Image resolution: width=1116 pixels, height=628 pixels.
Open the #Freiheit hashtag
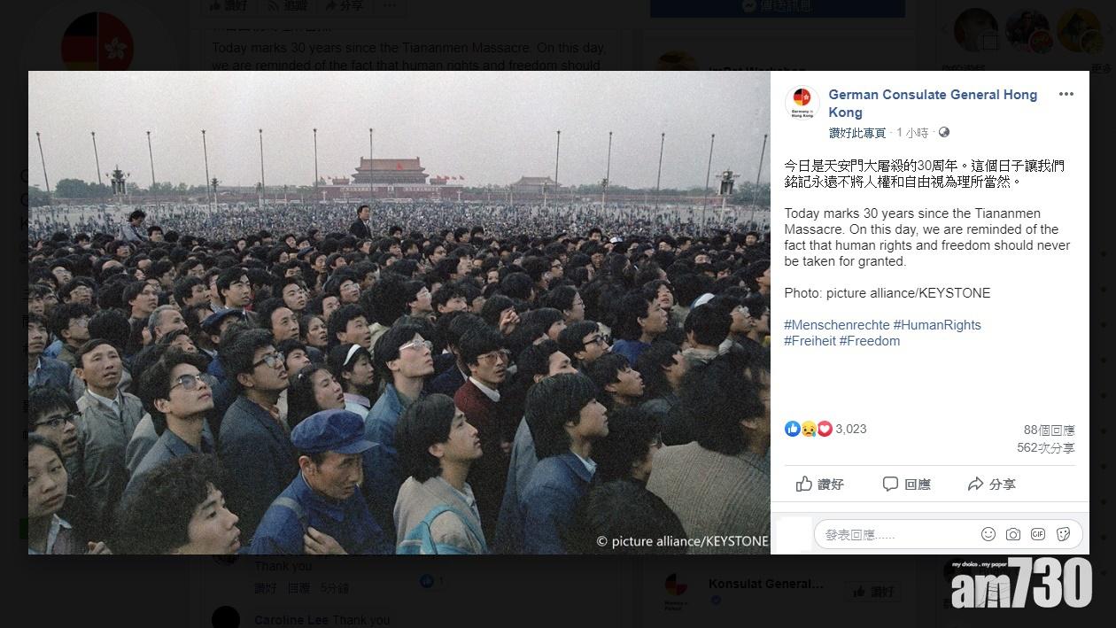pyautogui.click(x=810, y=341)
